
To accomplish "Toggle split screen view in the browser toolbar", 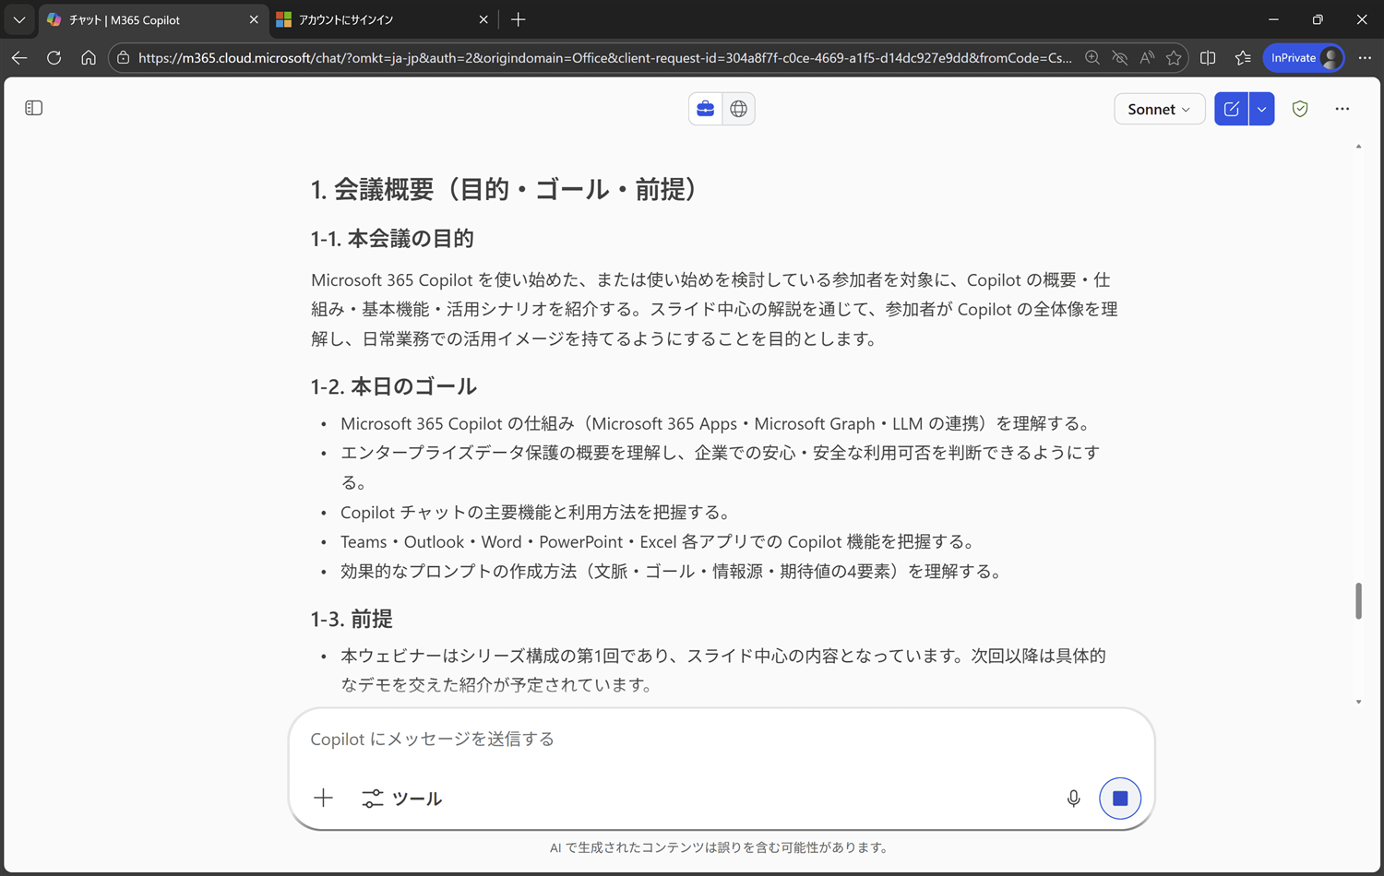I will 1208,57.
